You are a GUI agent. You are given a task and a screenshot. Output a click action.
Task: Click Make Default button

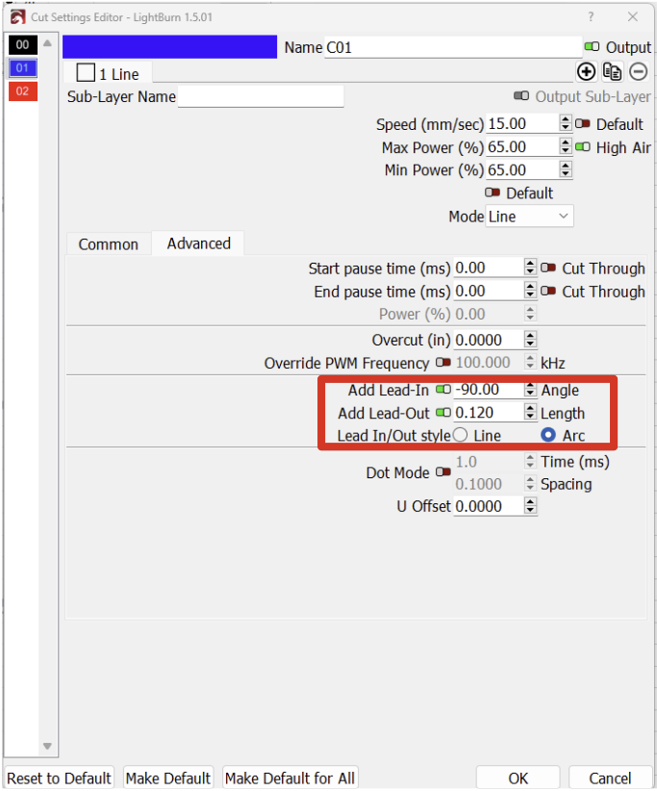tap(168, 778)
